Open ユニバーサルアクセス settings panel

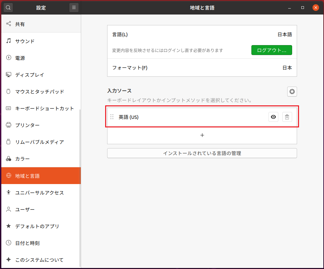click(41, 193)
